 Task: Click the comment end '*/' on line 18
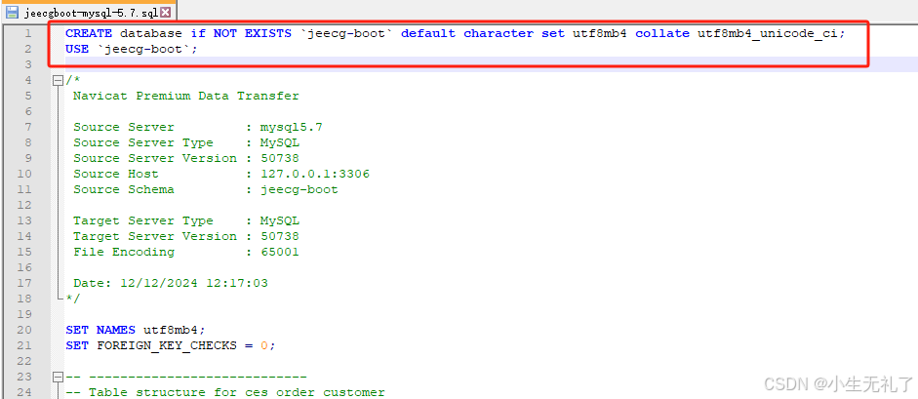(x=74, y=299)
